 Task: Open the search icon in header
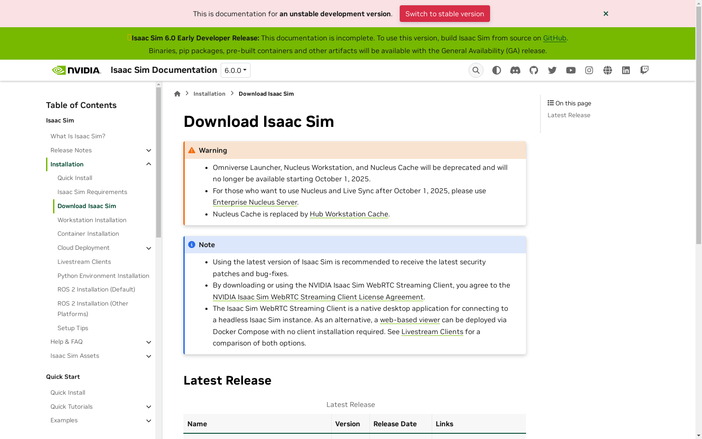point(476,70)
